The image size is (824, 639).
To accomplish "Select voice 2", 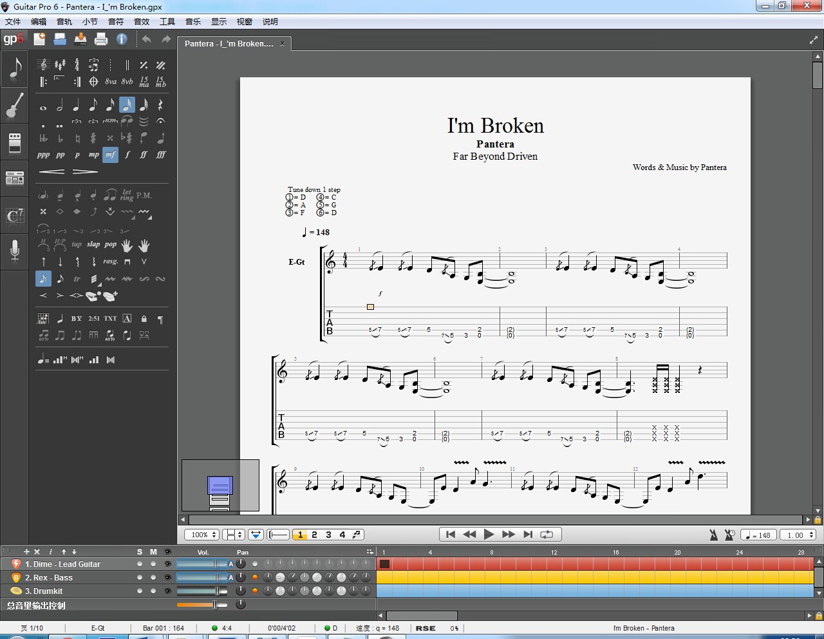I will (x=314, y=535).
